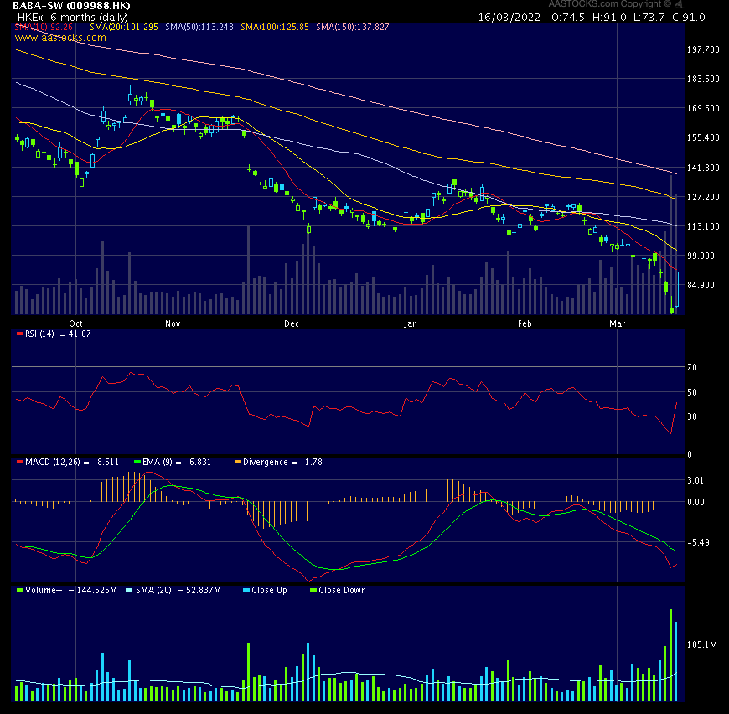This screenshot has height=714, width=729.
Task: Select the green Volume+ legend marker
Action: click(x=20, y=591)
